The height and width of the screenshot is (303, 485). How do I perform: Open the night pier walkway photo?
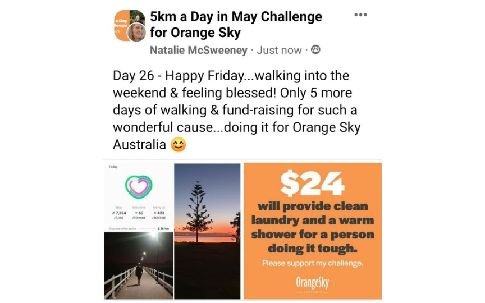pyautogui.click(x=139, y=265)
